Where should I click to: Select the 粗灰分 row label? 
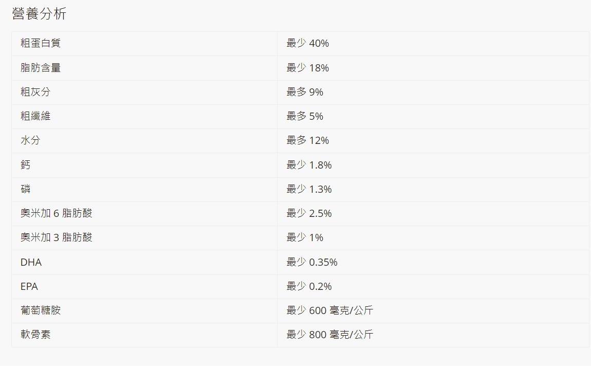click(35, 92)
